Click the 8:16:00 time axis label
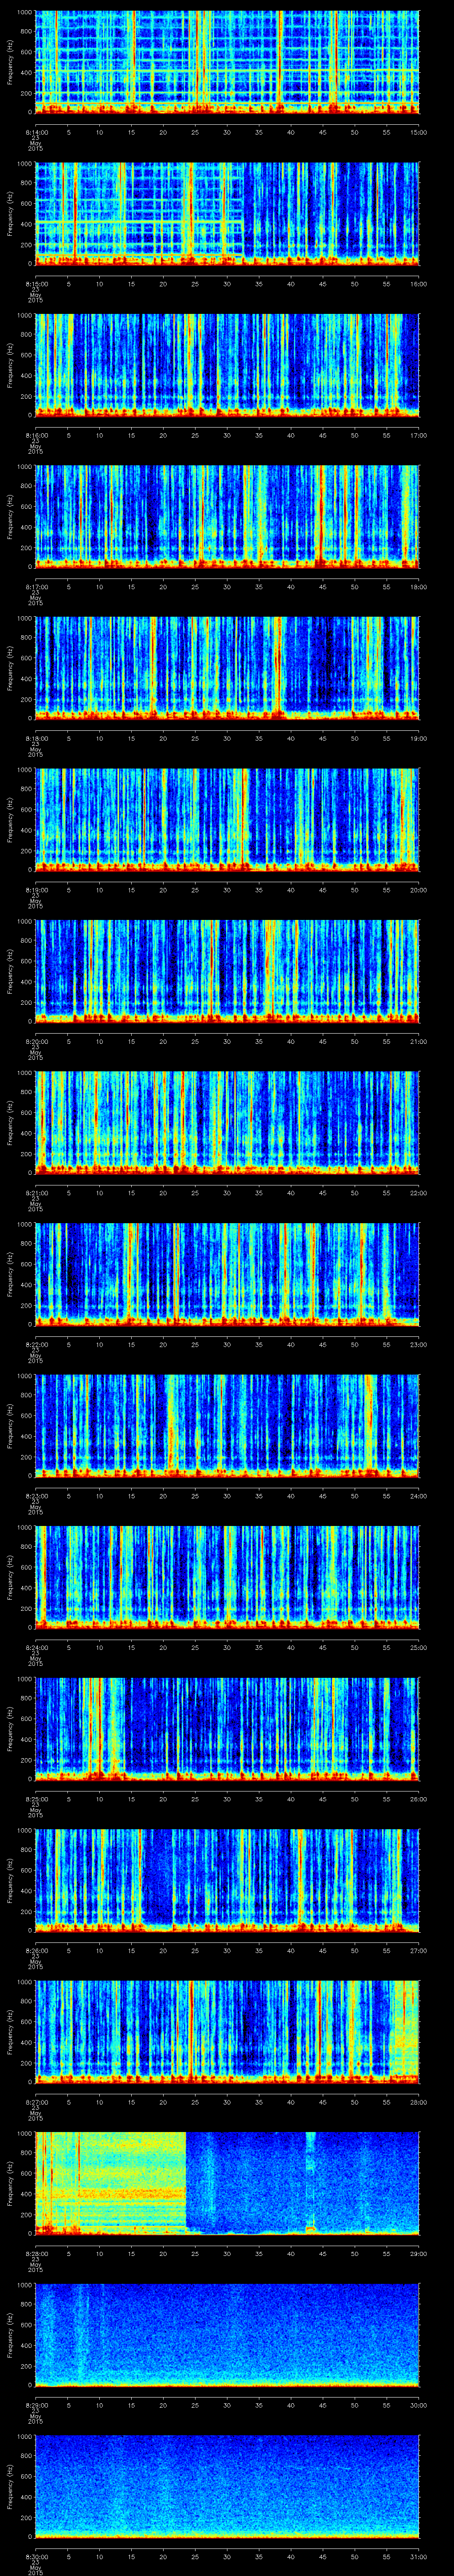Viewport: 454px width, 2576px height. [x=35, y=435]
